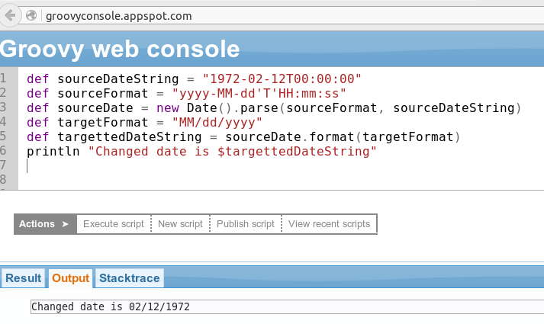
Task: Click the globe site-info icon
Action: [x=31, y=15]
